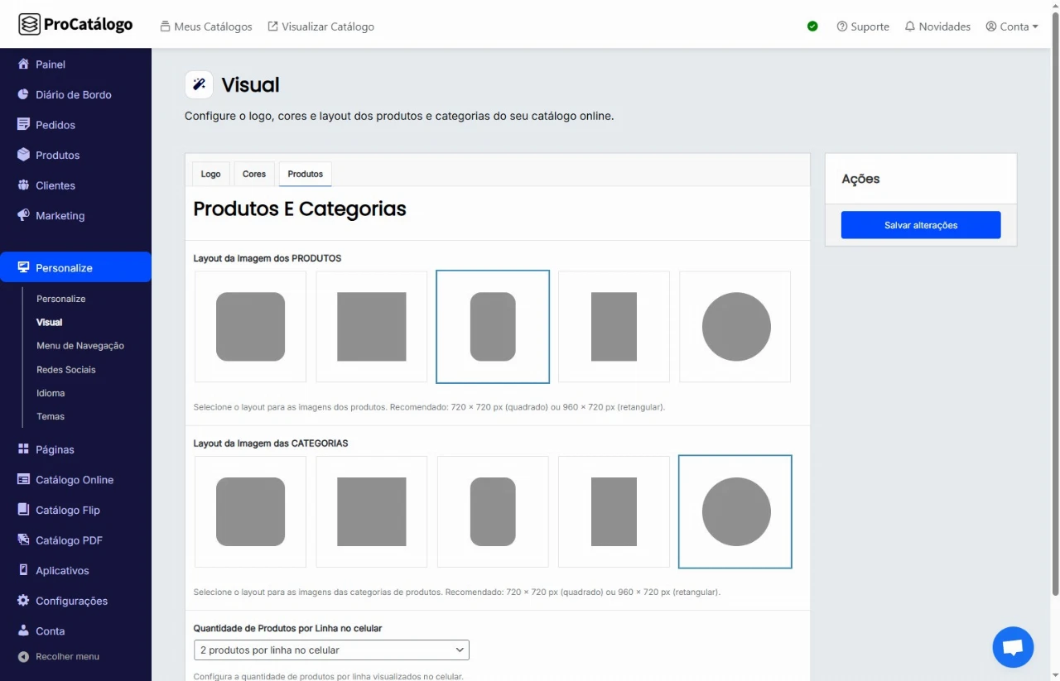Click the Catálogo PDF icon
This screenshot has height=681, width=1060.
pos(23,540)
